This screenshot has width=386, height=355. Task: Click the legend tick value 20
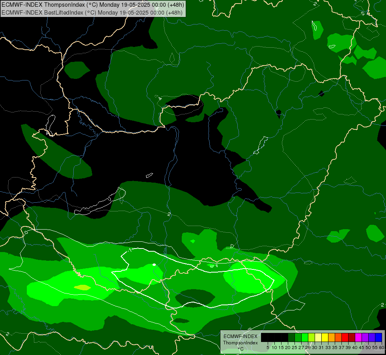(x=288, y=348)
